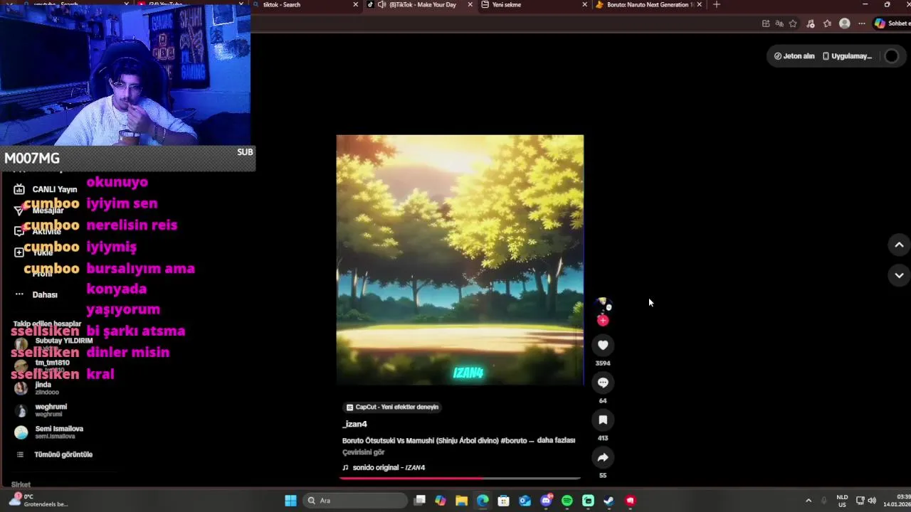Open the browser favorites list icon

[x=827, y=23]
